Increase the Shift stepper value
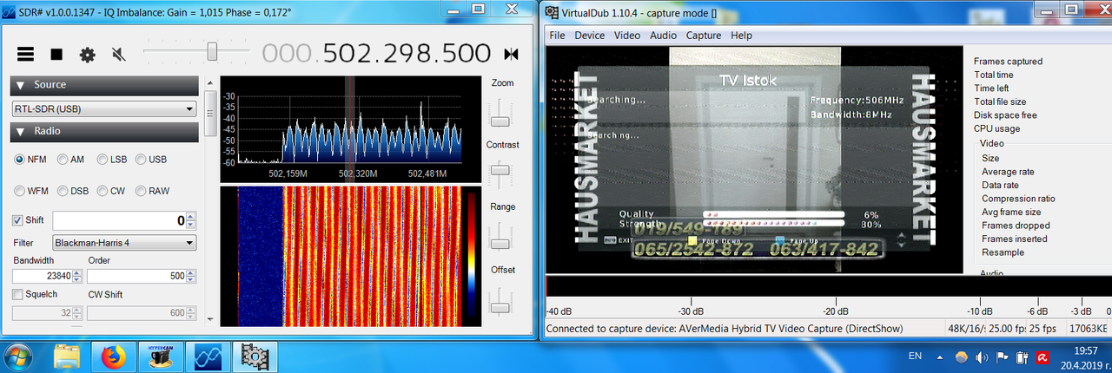Screen dimensions: 1112x373 pos(191,216)
